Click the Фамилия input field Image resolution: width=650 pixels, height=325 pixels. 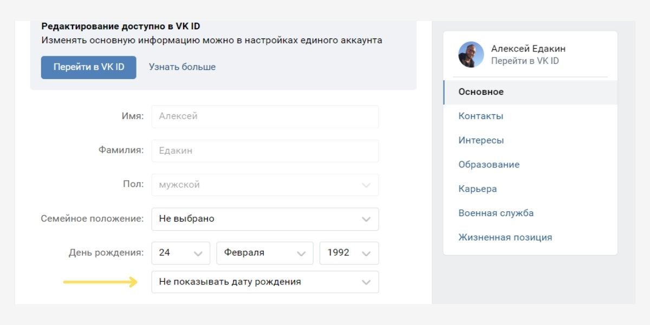click(x=265, y=151)
